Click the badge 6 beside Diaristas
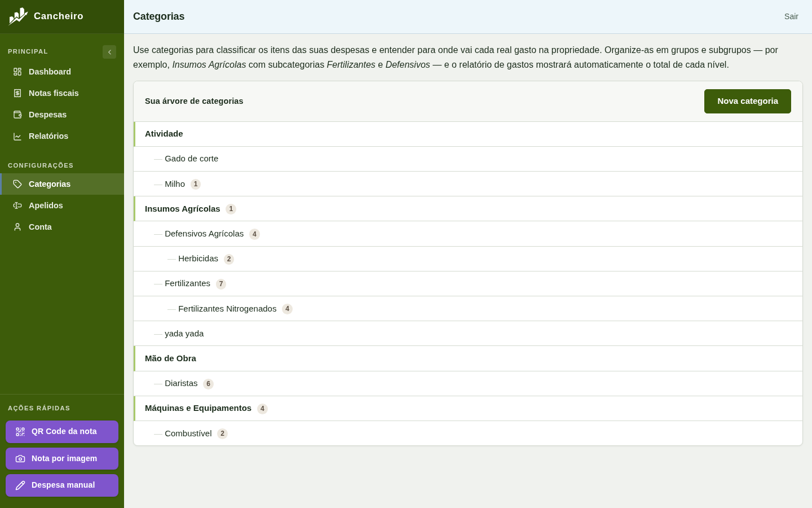 click(208, 384)
